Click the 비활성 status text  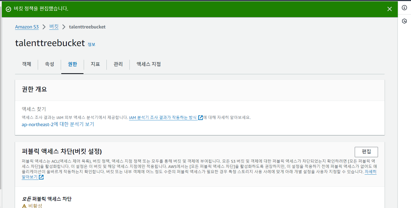(x=35, y=206)
